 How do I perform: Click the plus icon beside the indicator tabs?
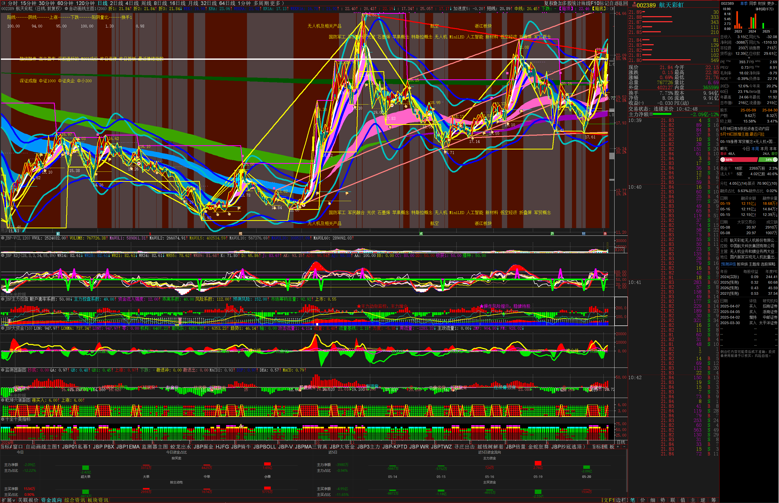pyautogui.click(x=618, y=446)
